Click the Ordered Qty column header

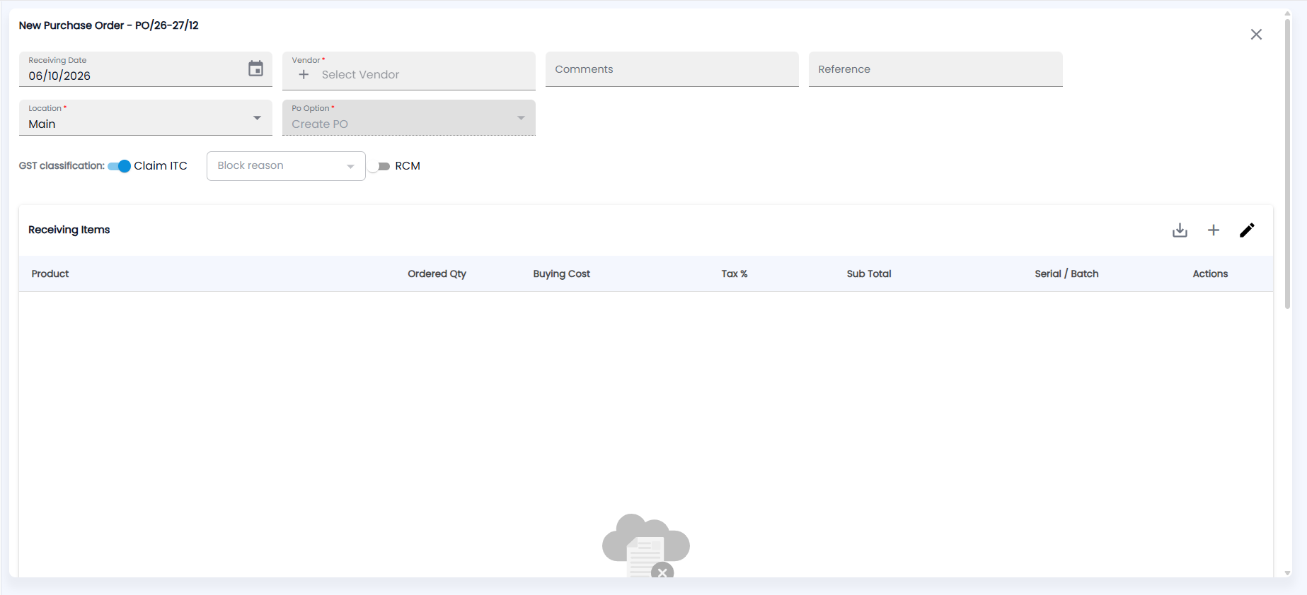(x=437, y=274)
